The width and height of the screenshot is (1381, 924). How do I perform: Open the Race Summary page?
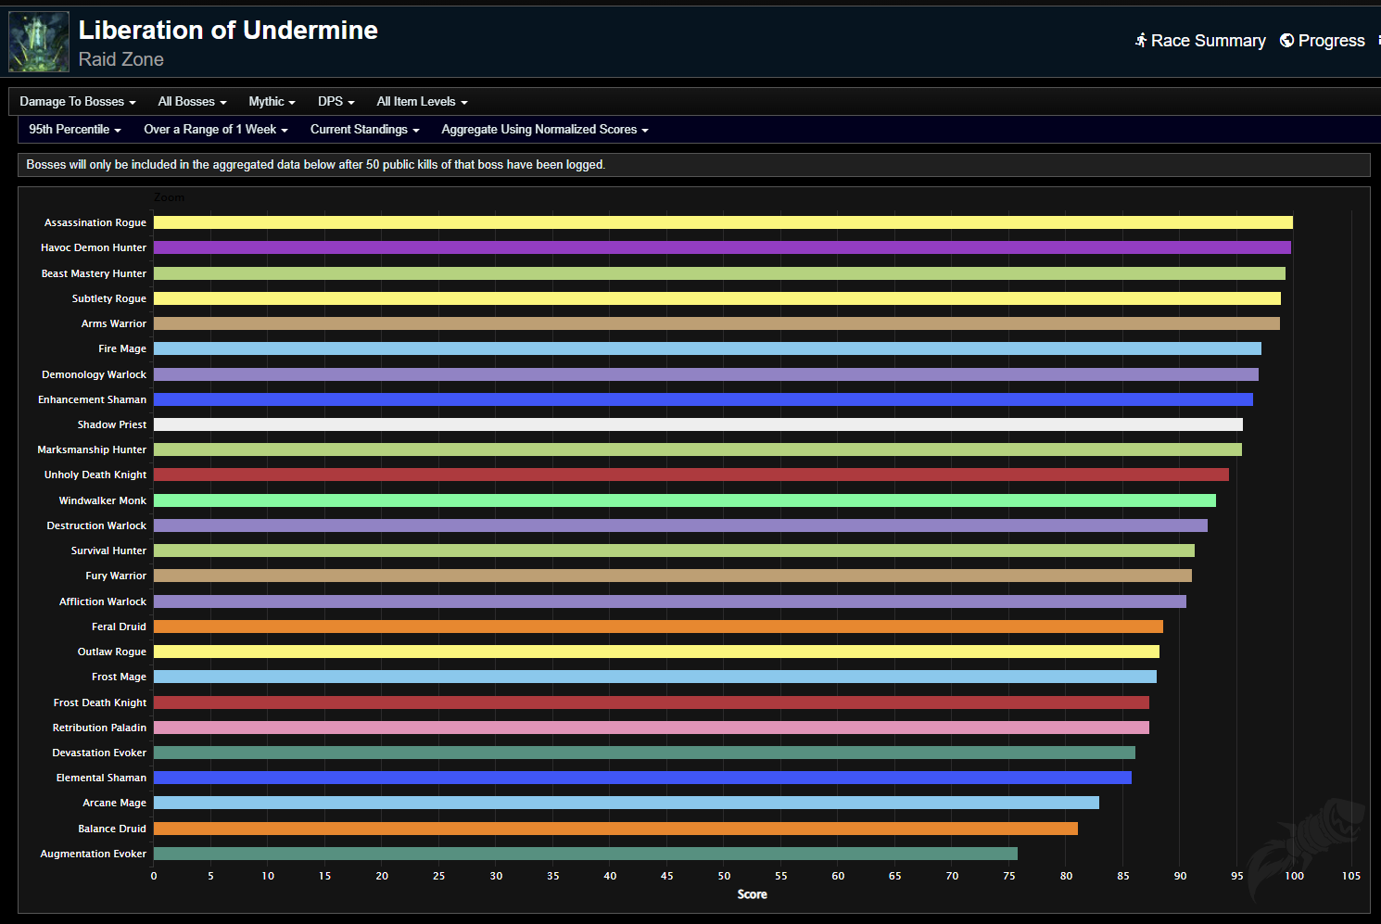coord(1208,41)
